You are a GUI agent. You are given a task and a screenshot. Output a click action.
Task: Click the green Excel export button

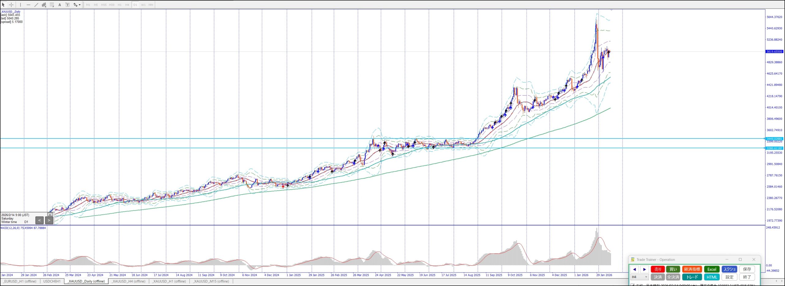point(712,269)
